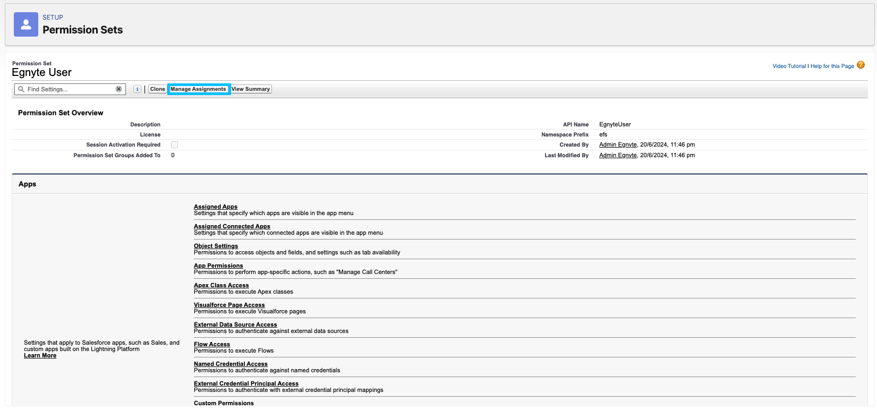Open App Permissions
This screenshot has height=410, width=877.
pos(218,266)
